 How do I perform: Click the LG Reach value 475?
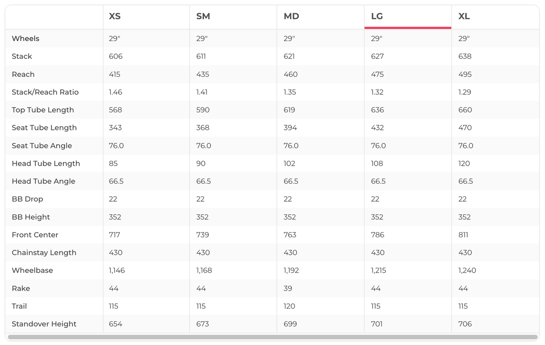pyautogui.click(x=378, y=74)
